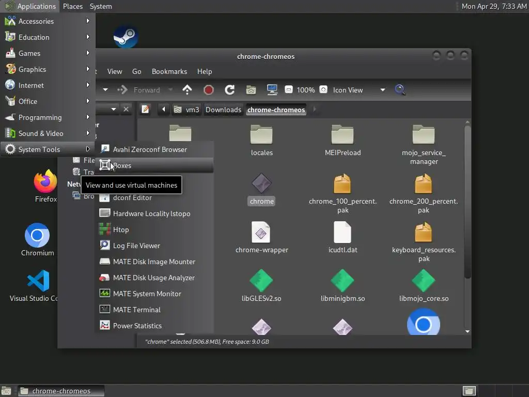
Task: Toggle the location text edit pencil
Action: [145, 110]
